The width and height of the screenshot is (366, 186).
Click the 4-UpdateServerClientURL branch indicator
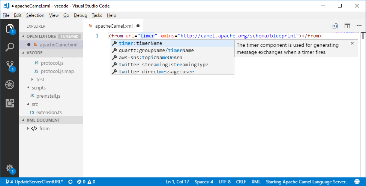point(34,182)
